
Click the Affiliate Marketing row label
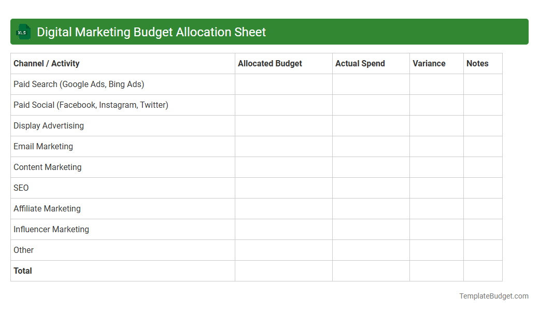tap(47, 208)
